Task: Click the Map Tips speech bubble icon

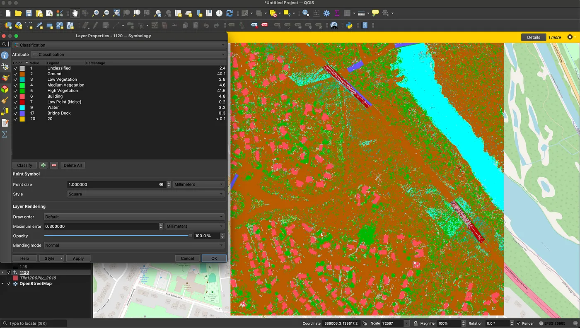Action: click(375, 13)
